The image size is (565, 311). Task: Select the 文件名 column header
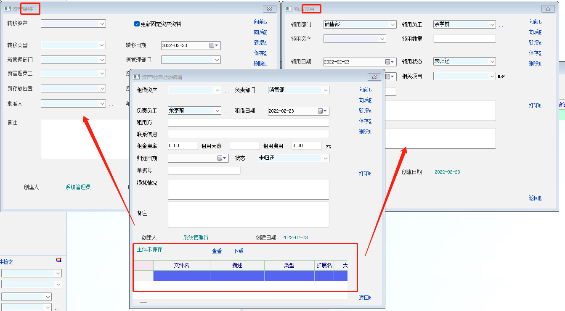181,265
